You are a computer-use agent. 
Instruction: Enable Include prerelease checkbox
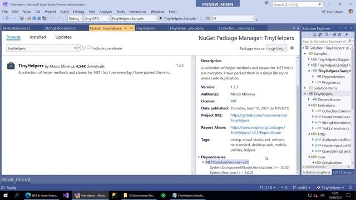tap(90, 47)
